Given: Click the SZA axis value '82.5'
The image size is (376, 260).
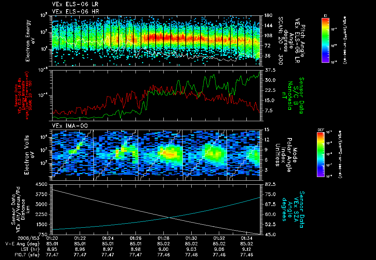Looking at the screenshot, I should point(271,184).
